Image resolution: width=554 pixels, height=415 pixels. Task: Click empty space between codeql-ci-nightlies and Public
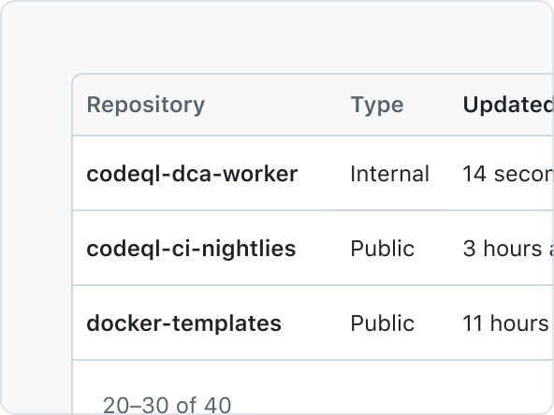[x=323, y=249]
